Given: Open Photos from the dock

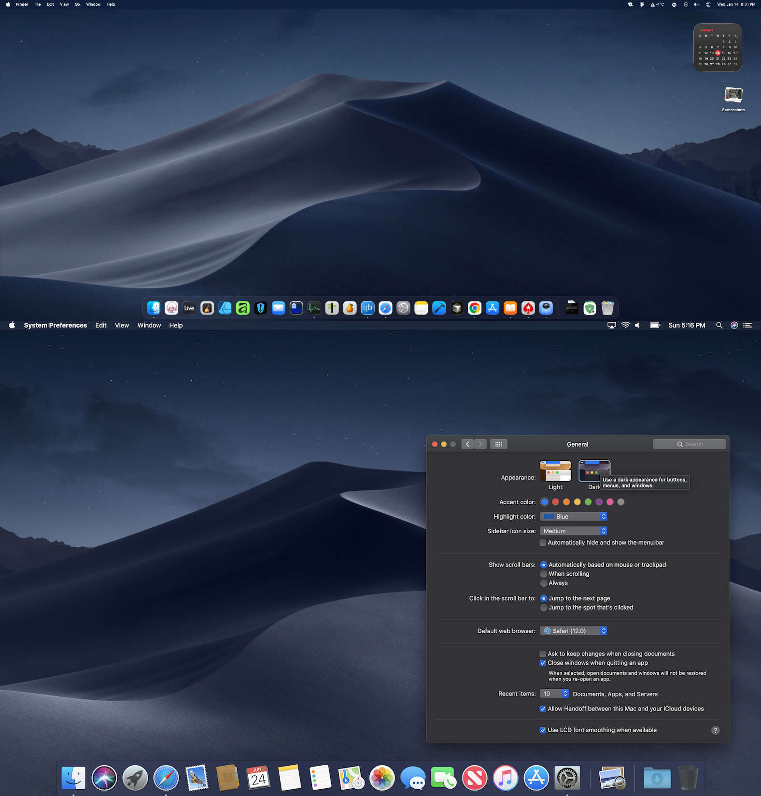Looking at the screenshot, I should 382,778.
